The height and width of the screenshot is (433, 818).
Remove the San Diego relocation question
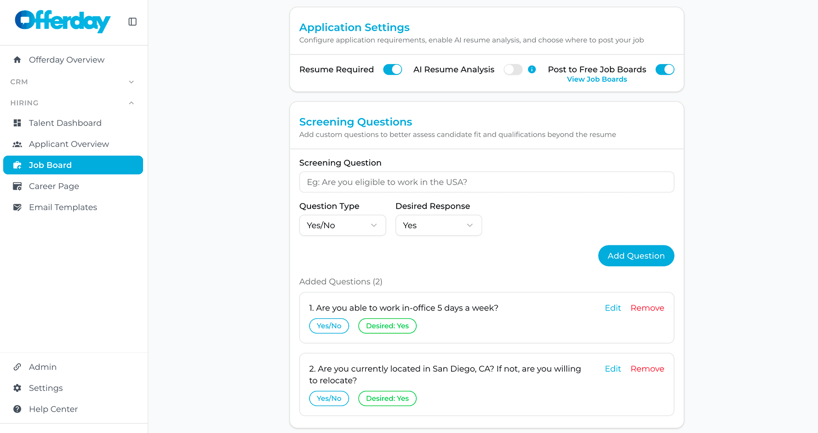pyautogui.click(x=647, y=369)
